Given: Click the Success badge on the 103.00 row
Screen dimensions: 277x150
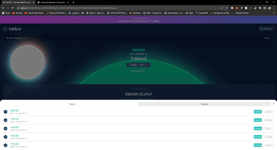Looking at the screenshot, I should point(258,137).
